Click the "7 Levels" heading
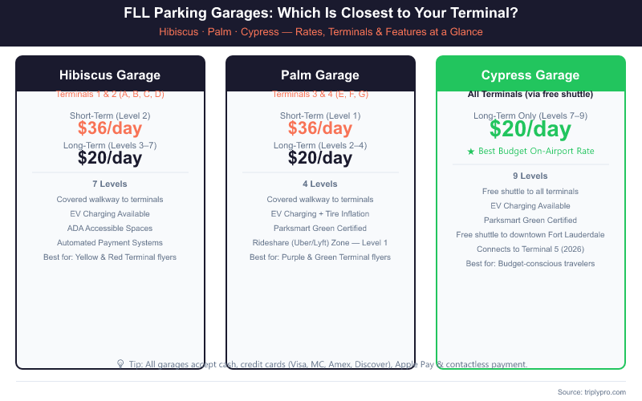 click(110, 184)
